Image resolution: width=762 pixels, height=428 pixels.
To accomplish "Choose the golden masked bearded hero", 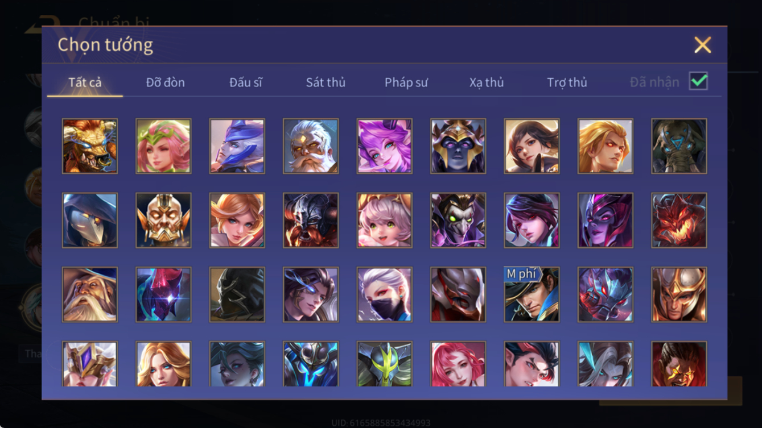I will pos(163,220).
